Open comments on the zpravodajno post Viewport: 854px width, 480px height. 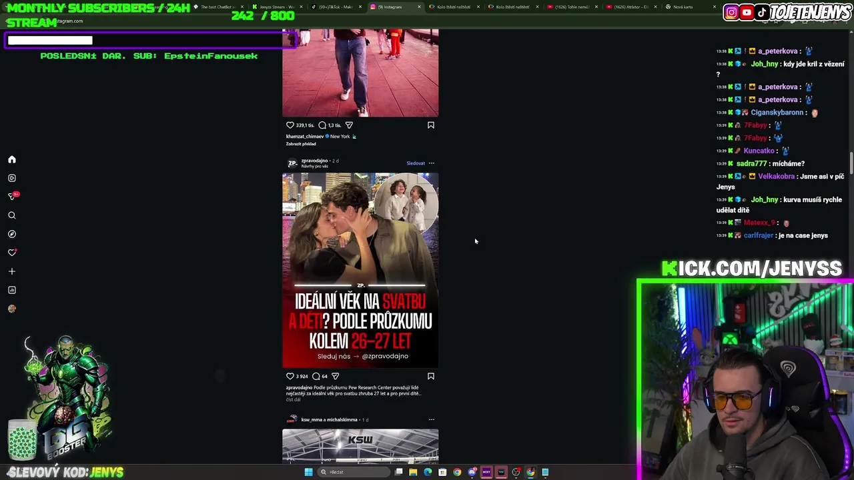click(316, 376)
